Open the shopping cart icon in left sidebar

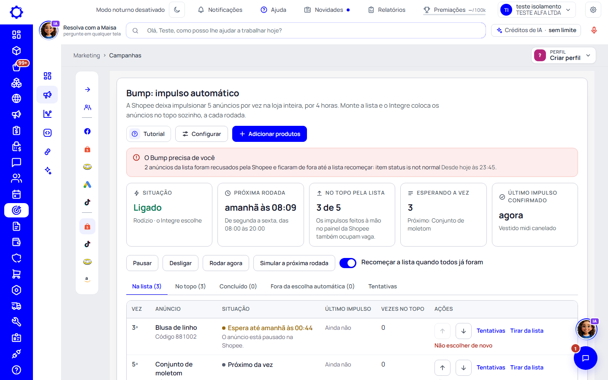pos(16,274)
